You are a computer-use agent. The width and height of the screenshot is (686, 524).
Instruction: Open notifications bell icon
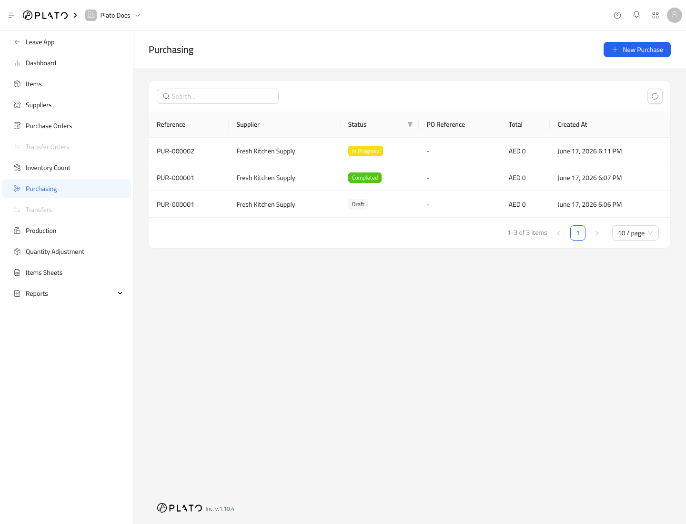(636, 15)
